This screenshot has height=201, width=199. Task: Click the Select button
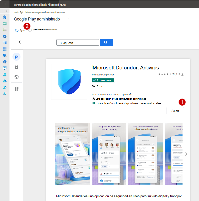point(175,111)
